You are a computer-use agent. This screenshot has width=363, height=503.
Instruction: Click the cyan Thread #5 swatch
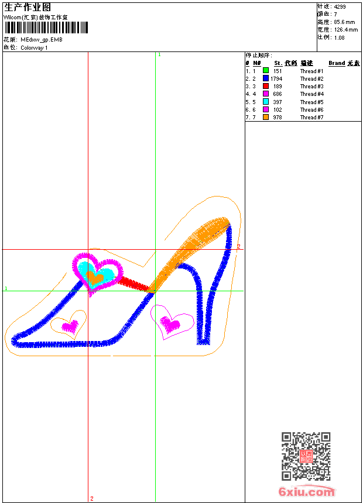[x=266, y=101]
